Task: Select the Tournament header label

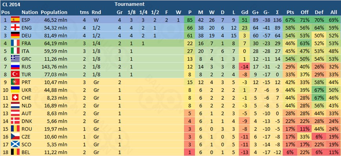Action: (x=128, y=4)
